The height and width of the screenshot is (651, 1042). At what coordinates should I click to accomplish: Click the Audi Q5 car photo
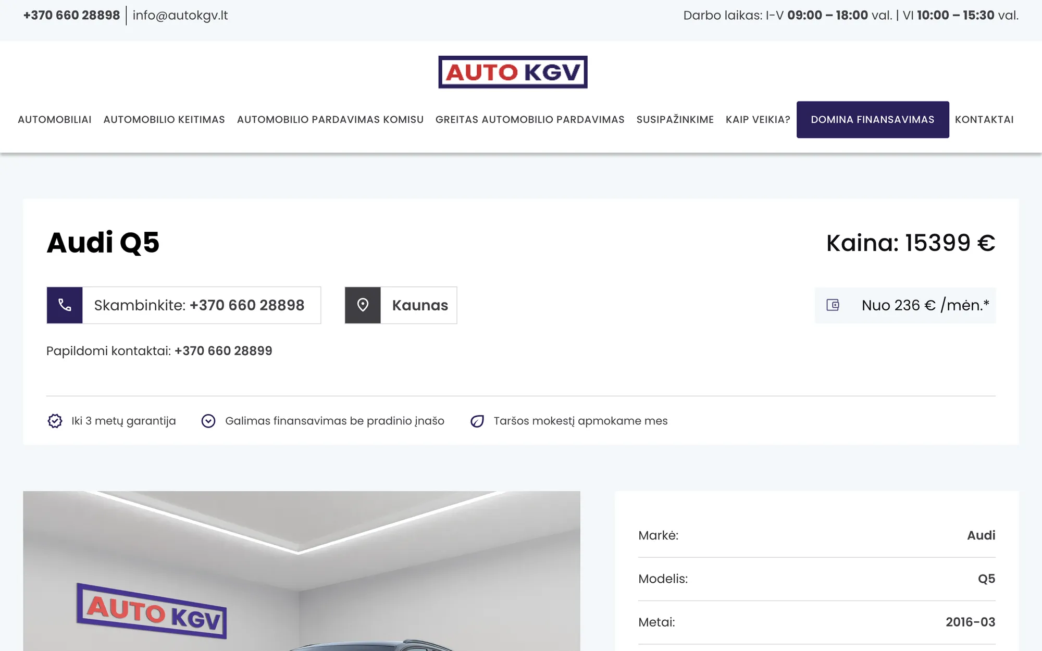click(x=302, y=571)
